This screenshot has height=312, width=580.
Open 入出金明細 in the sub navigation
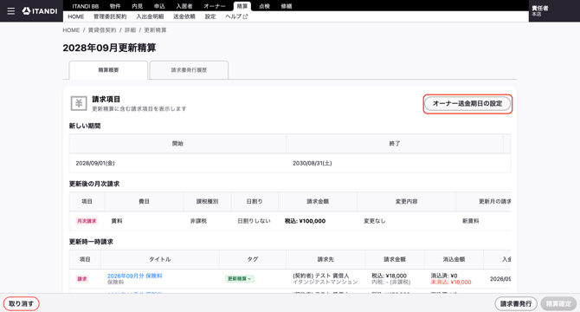point(150,16)
